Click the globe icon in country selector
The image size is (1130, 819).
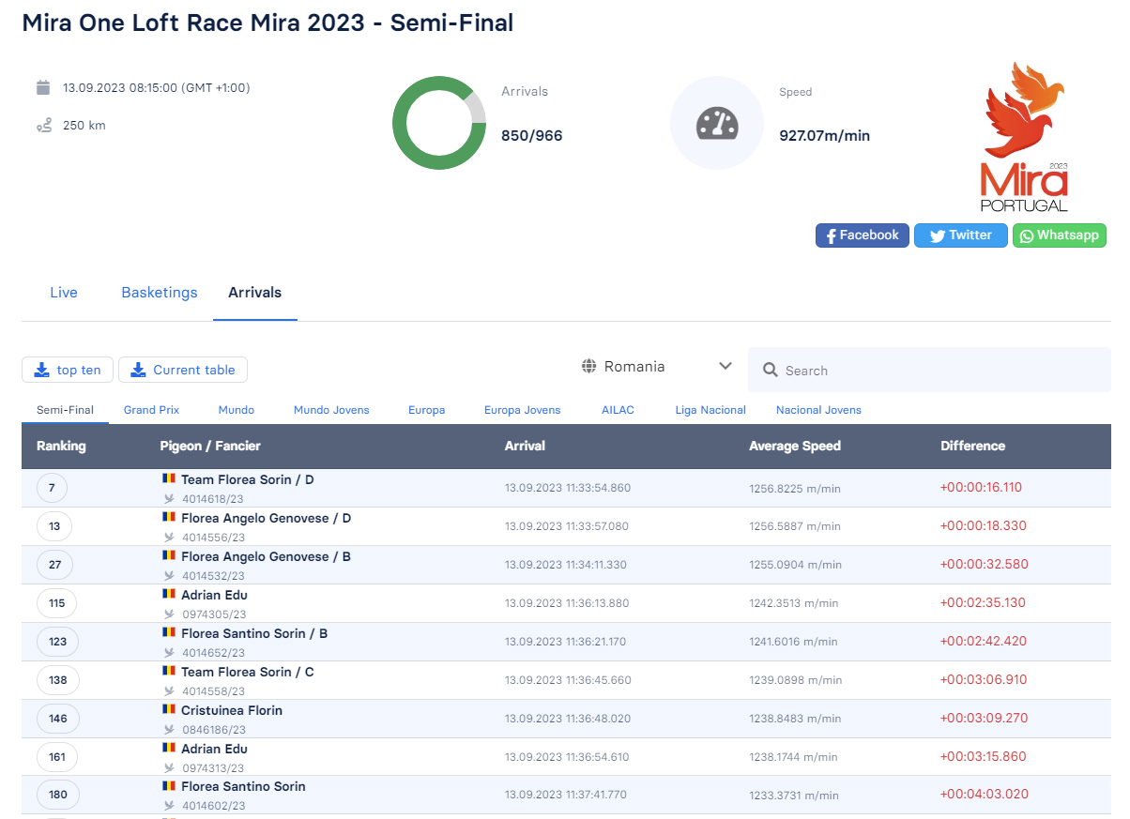589,367
